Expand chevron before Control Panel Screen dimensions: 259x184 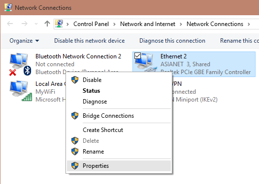pos(67,25)
